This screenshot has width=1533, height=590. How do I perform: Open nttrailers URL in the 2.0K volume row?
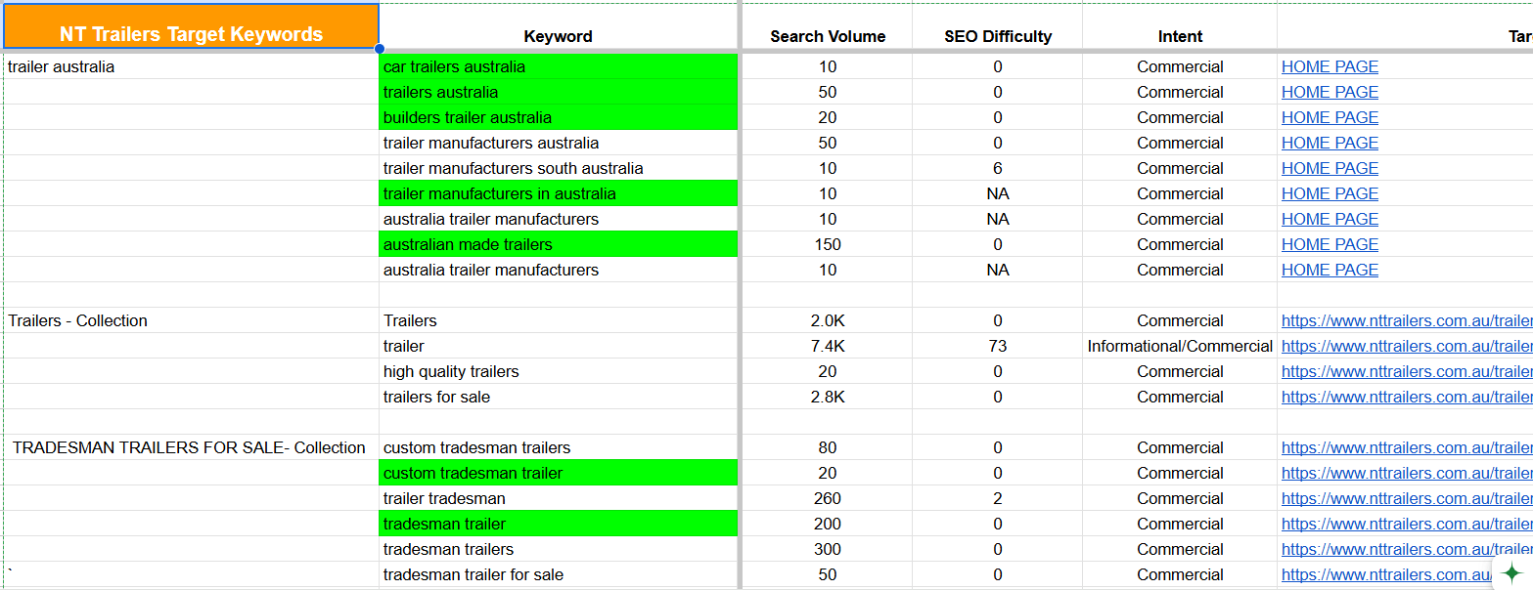(x=1407, y=320)
